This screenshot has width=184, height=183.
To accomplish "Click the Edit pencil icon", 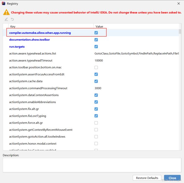I will [6, 19].
